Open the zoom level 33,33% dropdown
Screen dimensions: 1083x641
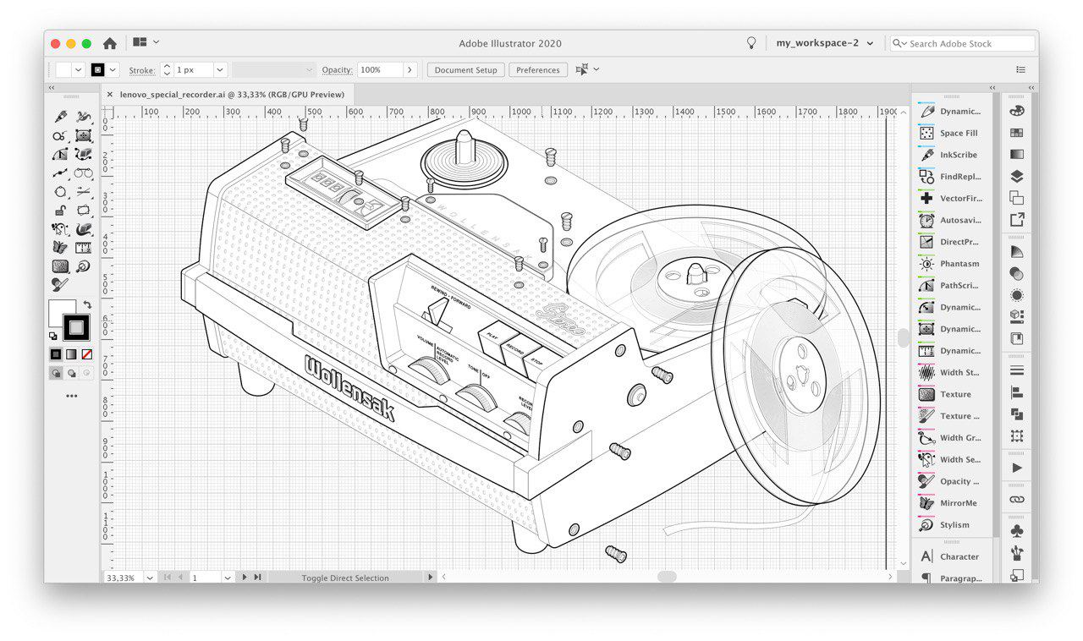tap(150, 578)
